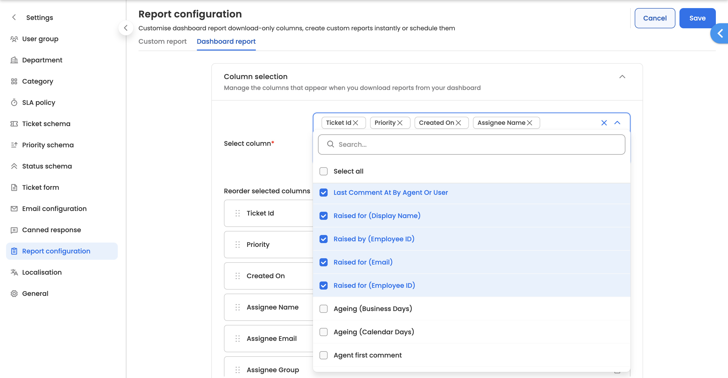This screenshot has height=378, width=728.
Task: Click the drag handle on the Priority row
Action: pos(237,244)
